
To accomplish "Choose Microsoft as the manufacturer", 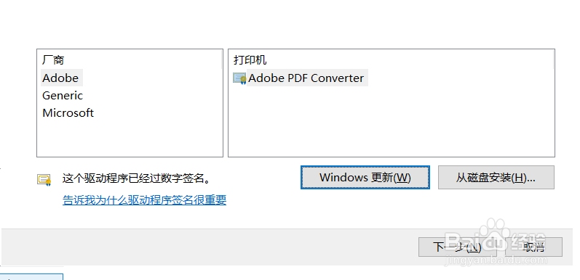I will tap(68, 113).
